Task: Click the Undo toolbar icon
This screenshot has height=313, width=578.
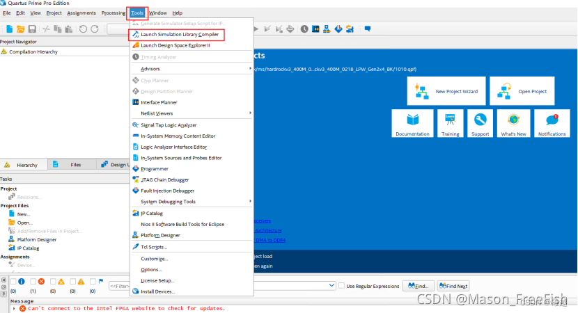Action: tap(83, 29)
